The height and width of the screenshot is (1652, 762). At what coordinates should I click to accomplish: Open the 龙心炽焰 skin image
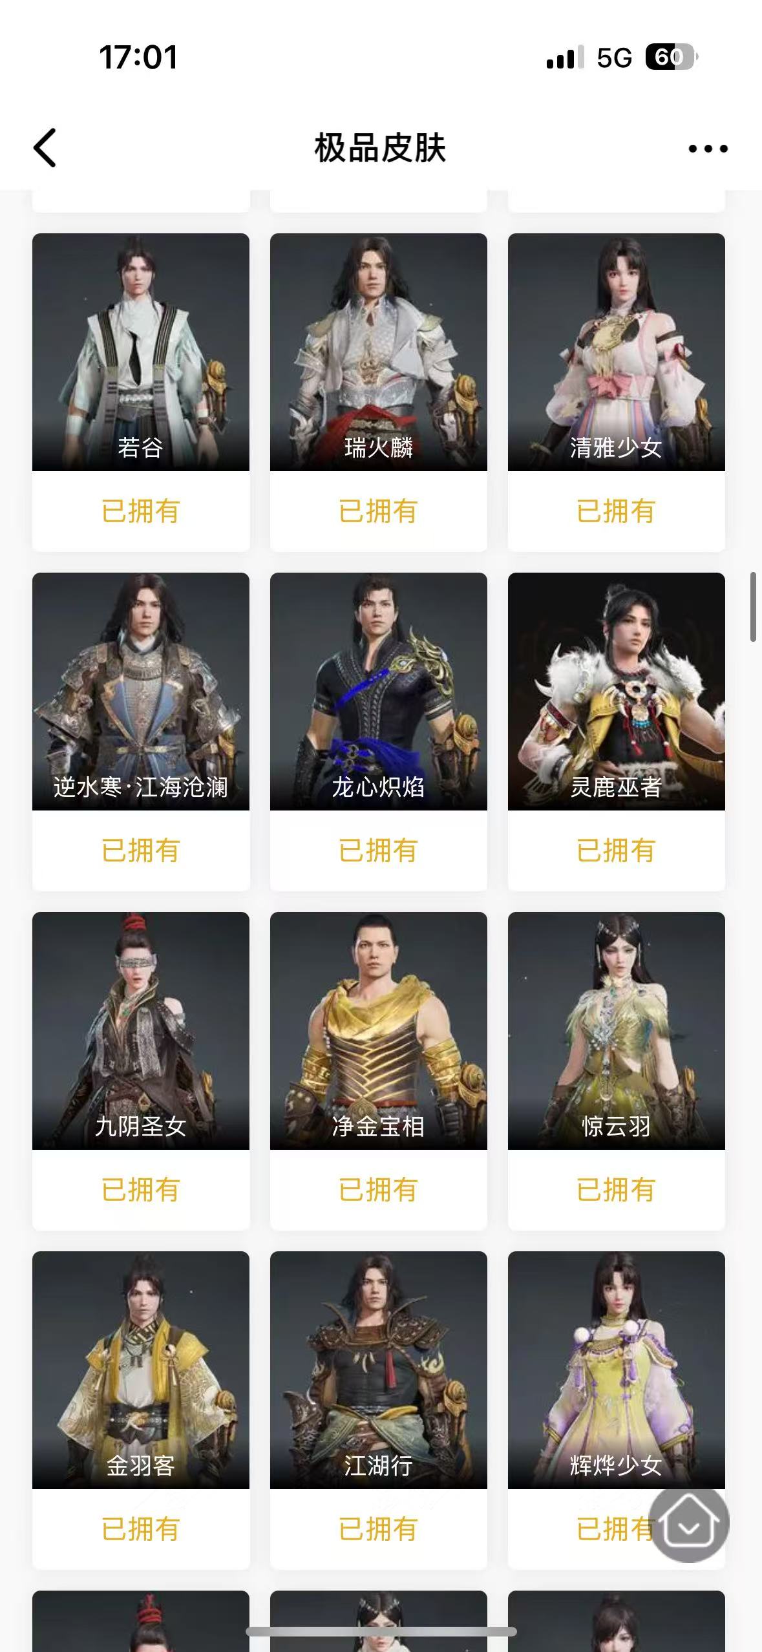click(379, 692)
